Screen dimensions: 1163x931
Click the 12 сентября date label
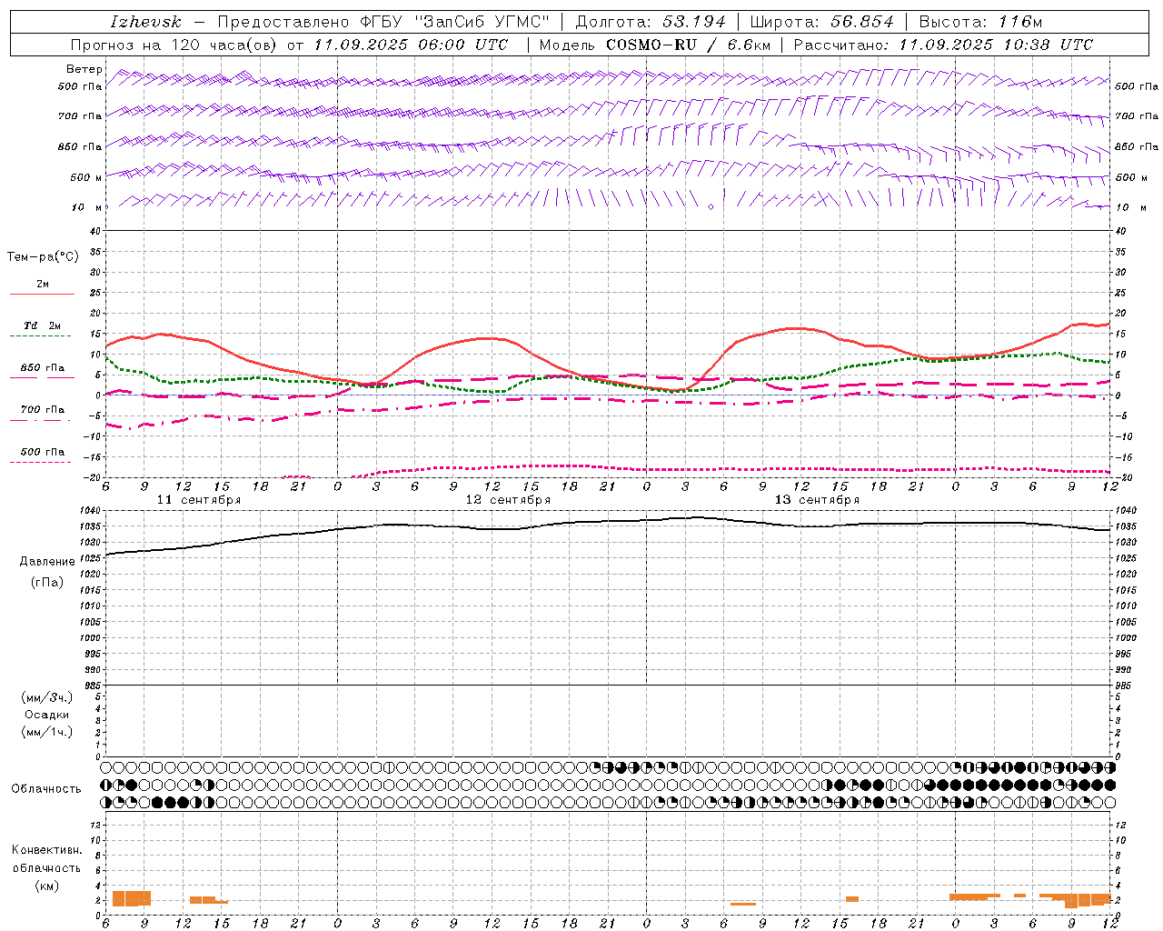(x=508, y=500)
